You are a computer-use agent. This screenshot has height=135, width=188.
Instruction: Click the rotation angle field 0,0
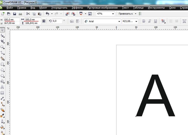(x=57, y=21)
